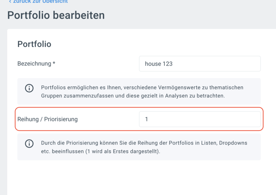Click the 'Portfolio bearbeiten' page heading
The image size is (276, 195).
56,15
